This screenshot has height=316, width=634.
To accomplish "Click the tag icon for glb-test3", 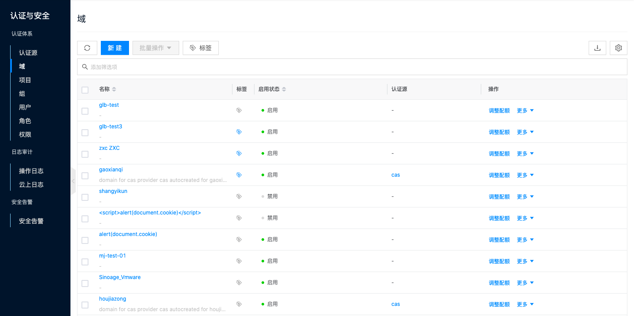I will pos(239,132).
